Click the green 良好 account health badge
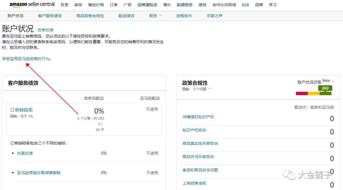The width and height of the screenshot is (343, 190). pos(325,88)
